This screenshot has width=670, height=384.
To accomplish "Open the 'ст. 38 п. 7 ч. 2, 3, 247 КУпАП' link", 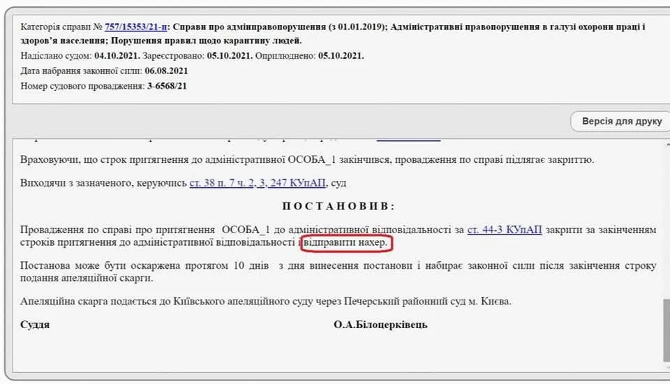I will (267, 183).
